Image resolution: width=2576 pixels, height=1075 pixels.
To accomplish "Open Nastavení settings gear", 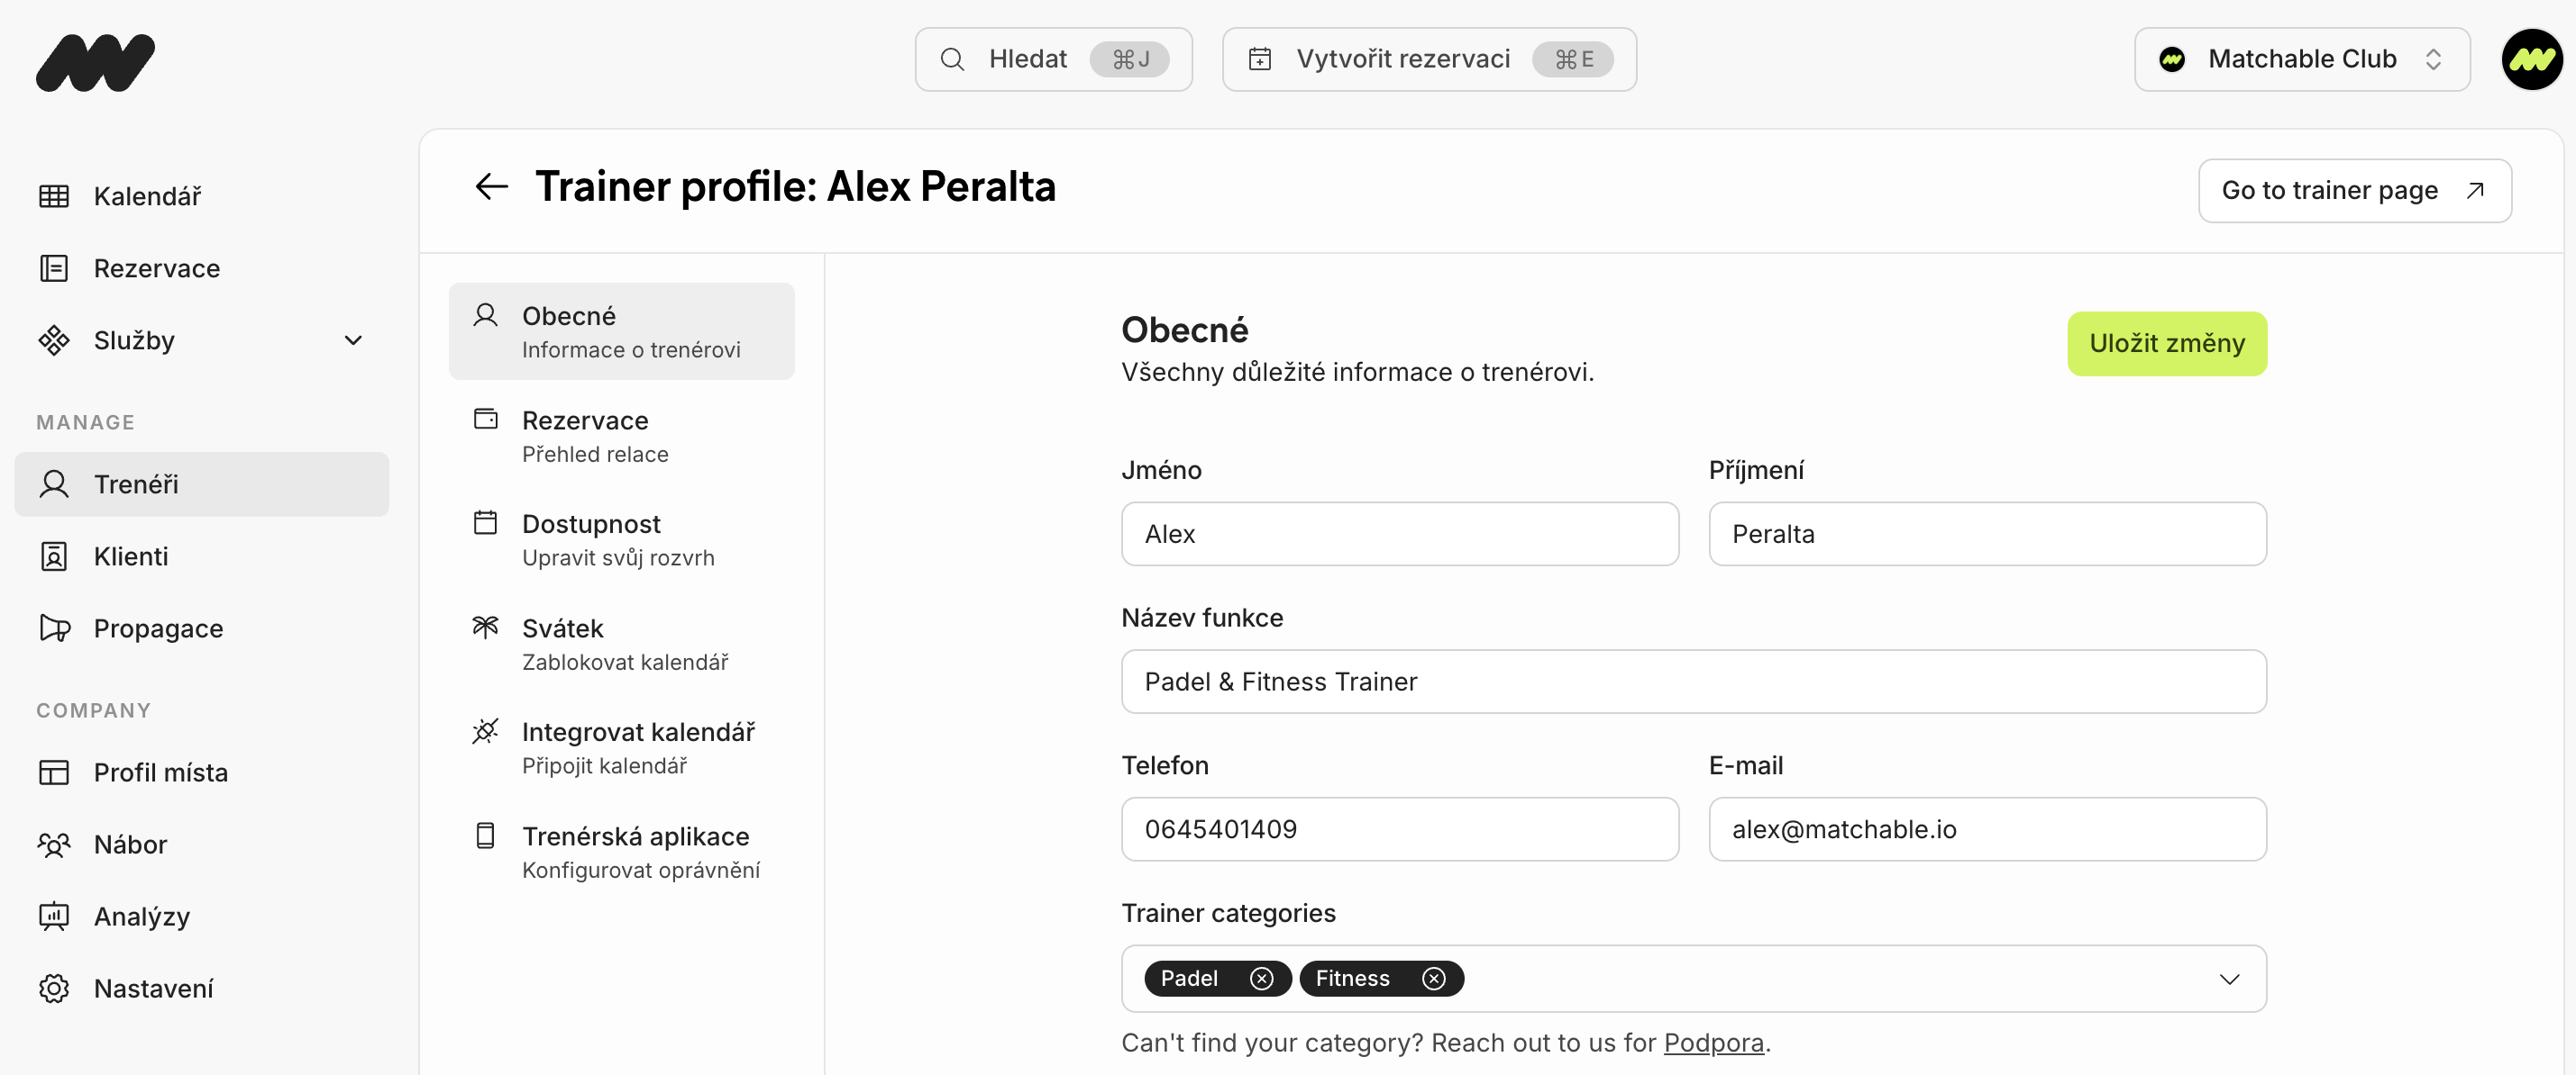I will (153, 988).
